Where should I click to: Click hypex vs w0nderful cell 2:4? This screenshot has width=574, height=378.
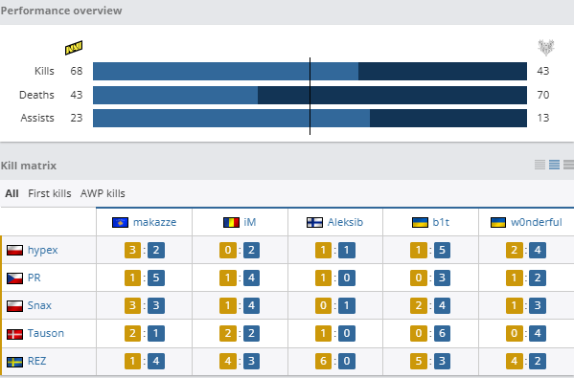click(526, 250)
